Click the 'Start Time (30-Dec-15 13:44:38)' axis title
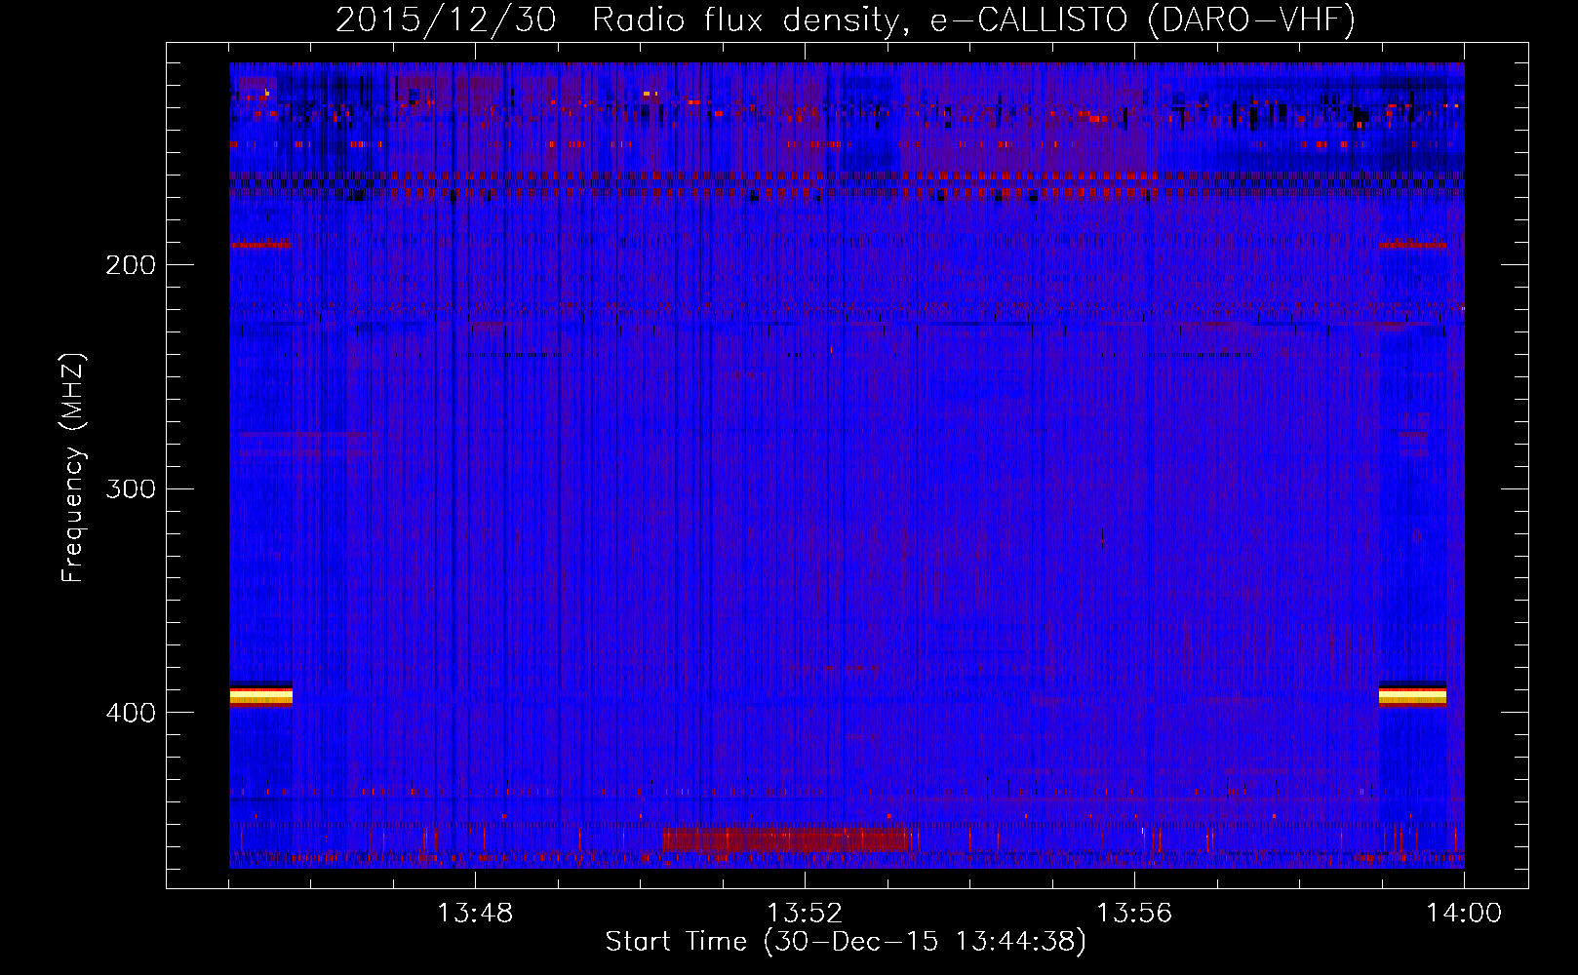1578x975 pixels. click(x=846, y=942)
